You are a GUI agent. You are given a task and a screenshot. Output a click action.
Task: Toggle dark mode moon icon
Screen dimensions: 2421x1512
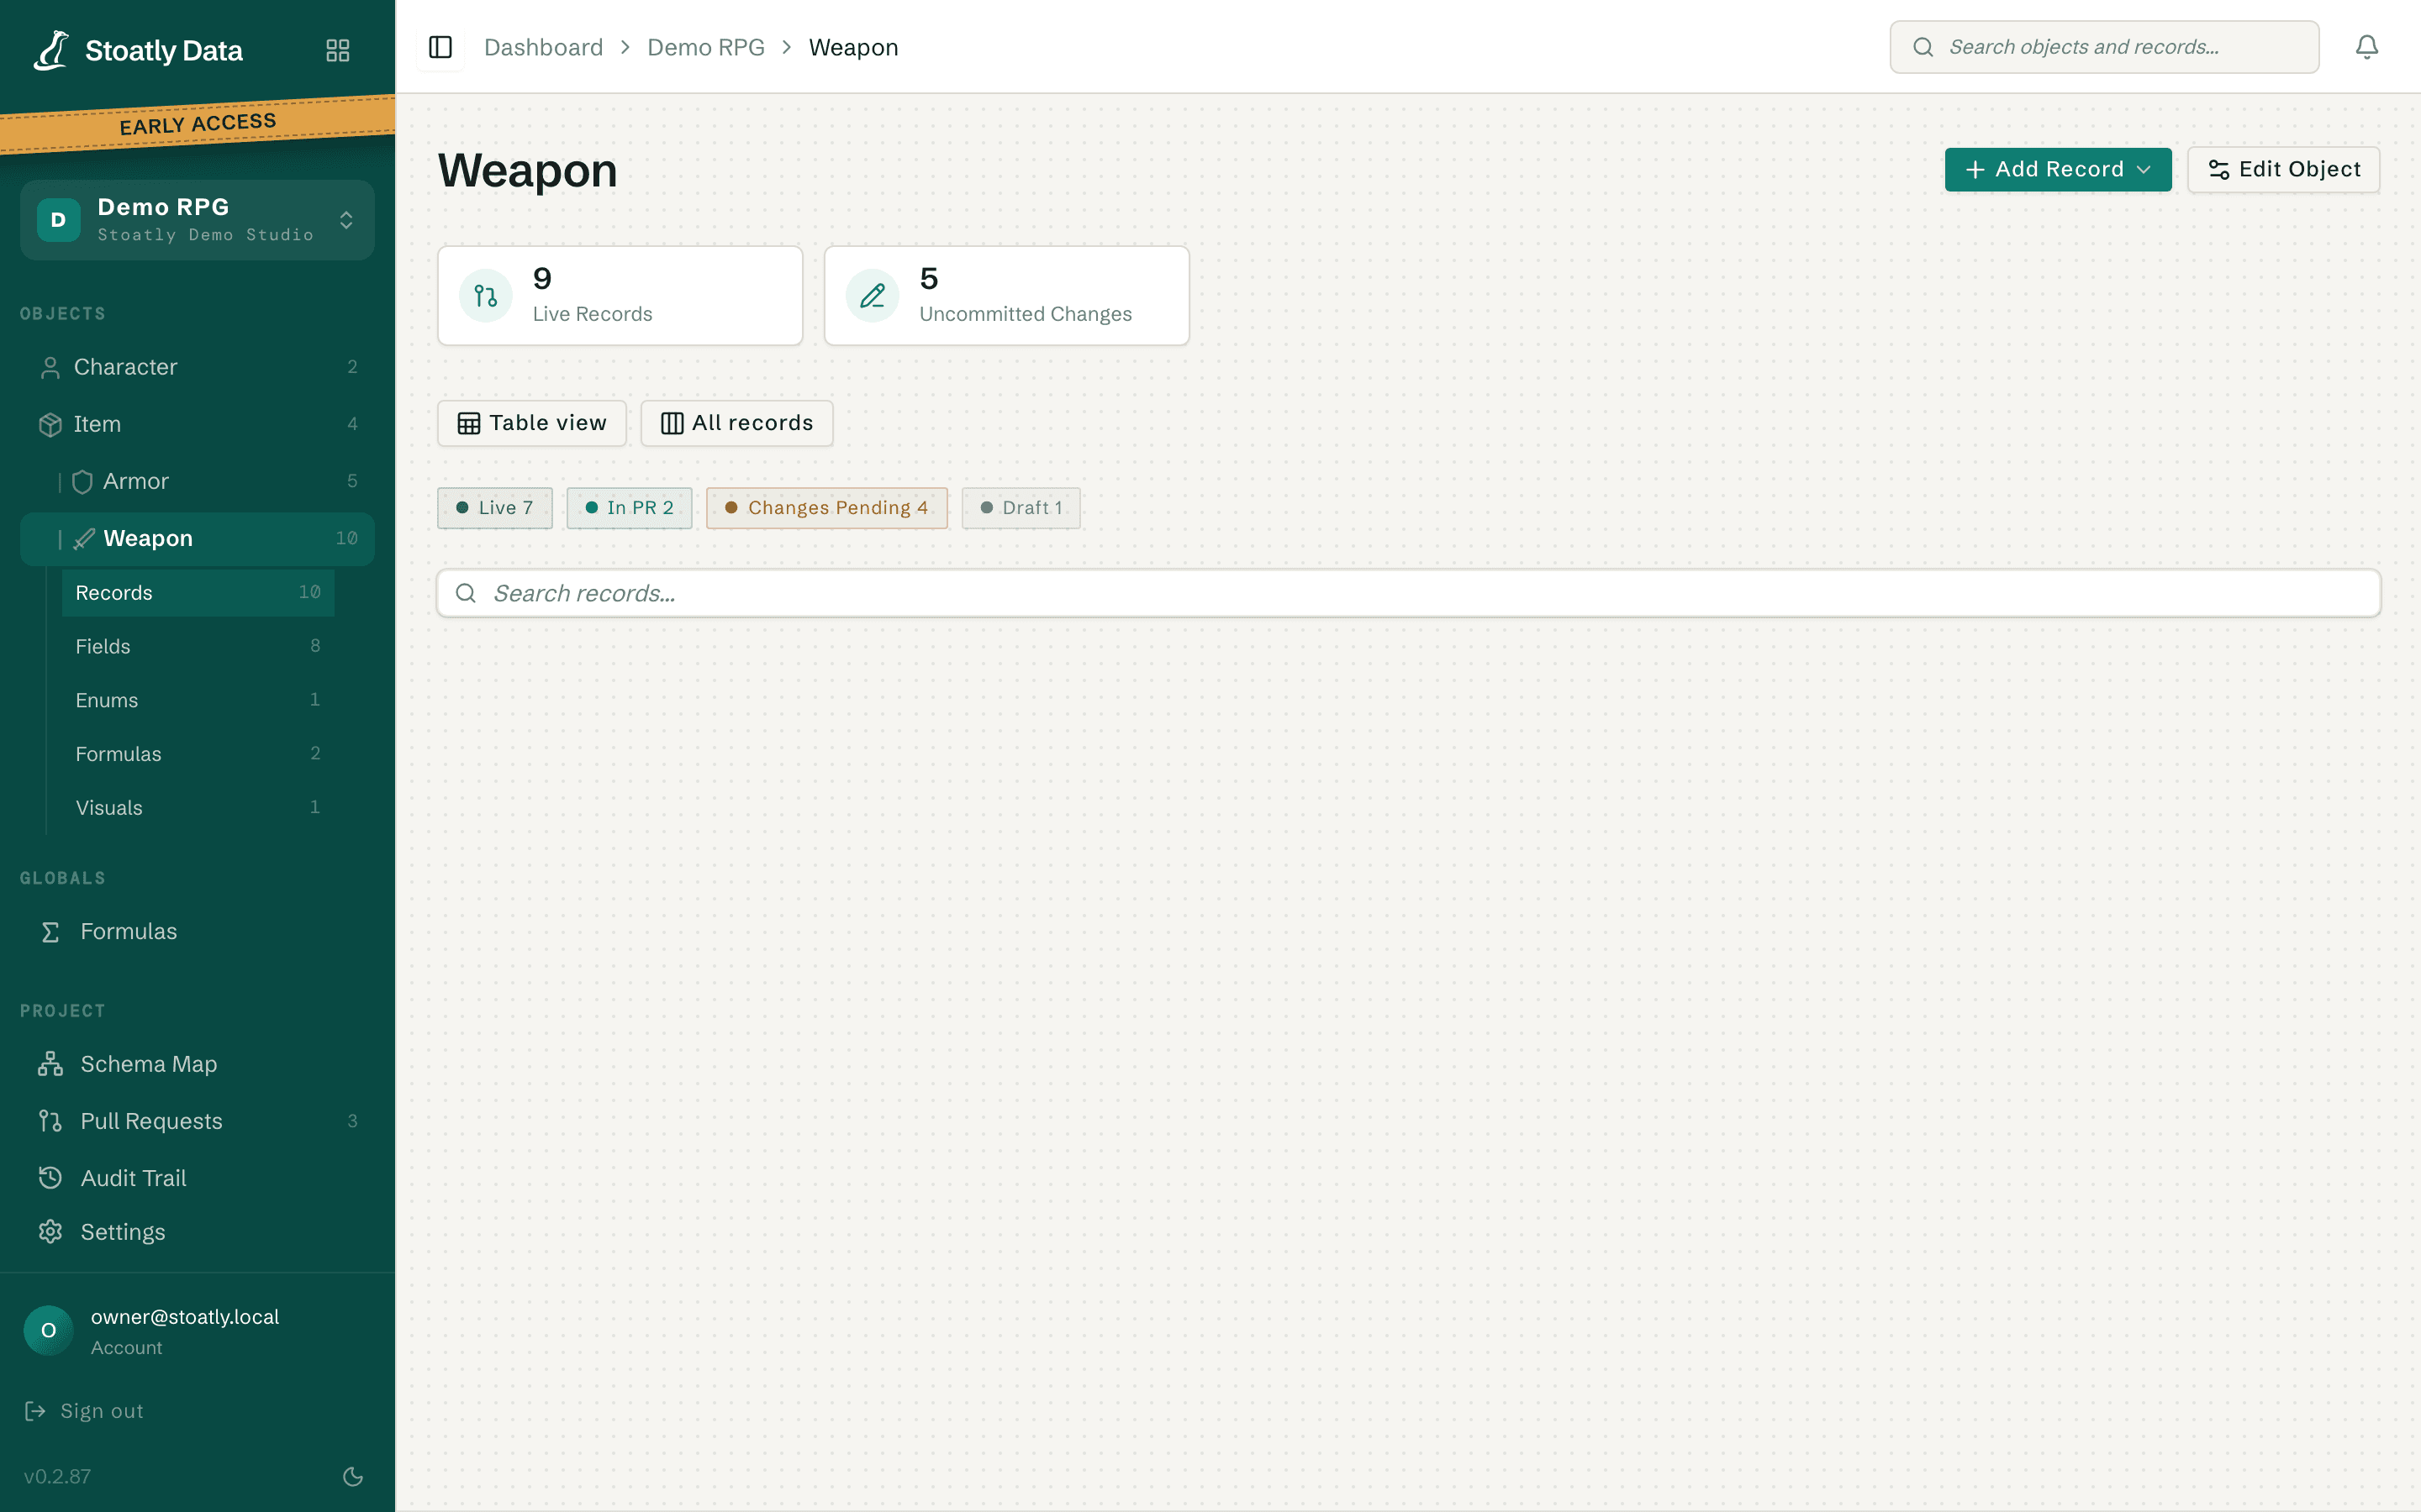352,1476
